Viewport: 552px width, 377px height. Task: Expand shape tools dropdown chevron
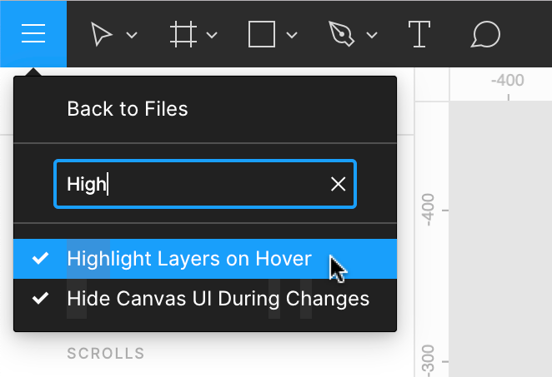[x=292, y=35]
